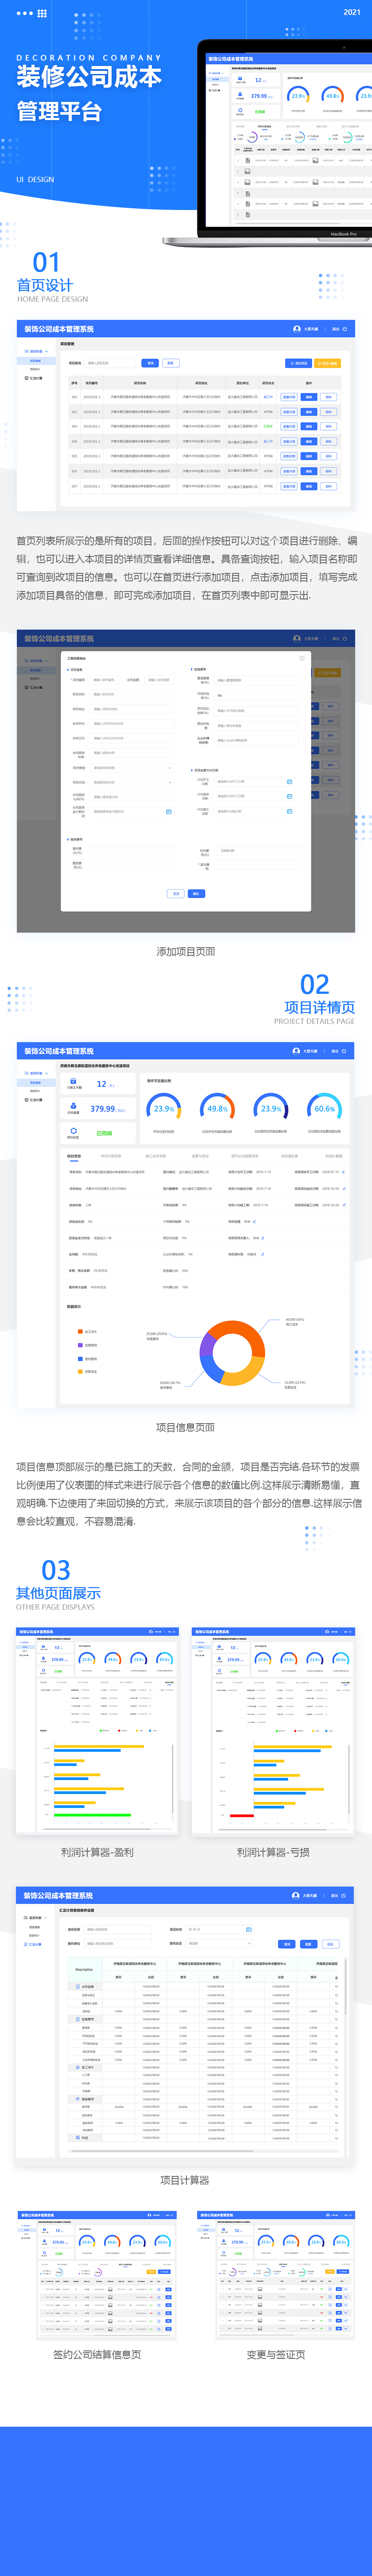Image resolution: width=372 pixels, height=2576 pixels.
Task: Switch to the 基础信息 tab in project details
Action: [74, 1156]
